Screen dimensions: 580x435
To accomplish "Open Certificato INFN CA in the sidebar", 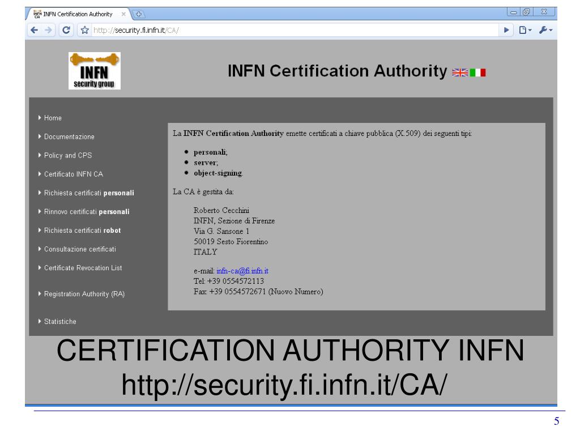I will tap(74, 174).
